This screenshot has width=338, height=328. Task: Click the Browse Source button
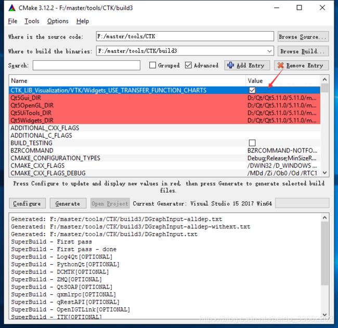pyautogui.click(x=303, y=36)
